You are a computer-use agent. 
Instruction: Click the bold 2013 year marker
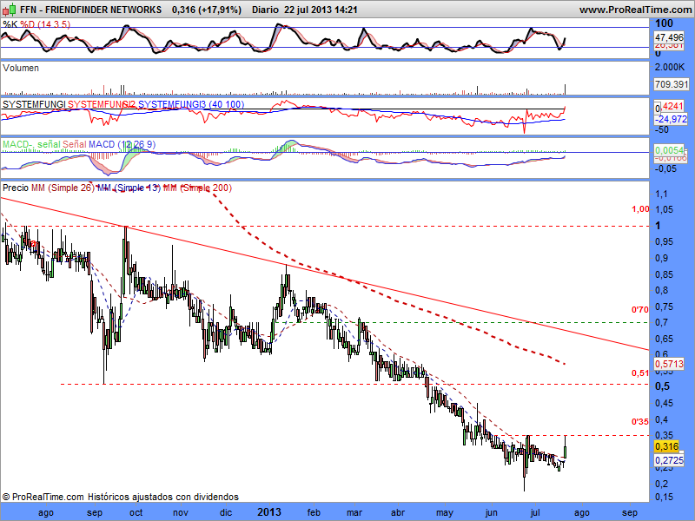click(x=269, y=512)
